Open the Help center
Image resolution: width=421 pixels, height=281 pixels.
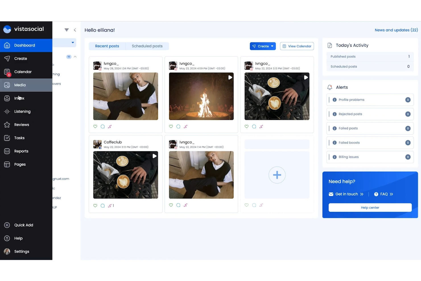tap(370, 207)
